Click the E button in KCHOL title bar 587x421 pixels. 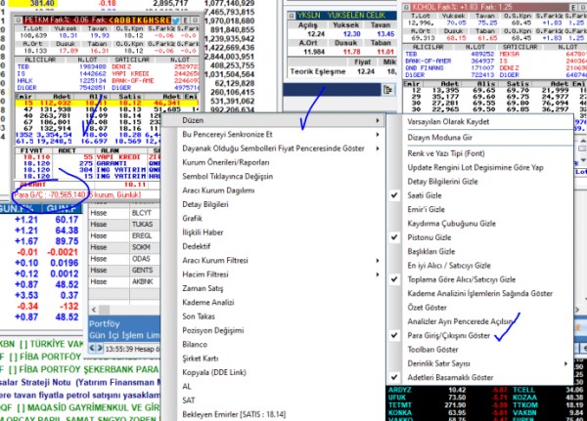pyautogui.click(x=574, y=7)
